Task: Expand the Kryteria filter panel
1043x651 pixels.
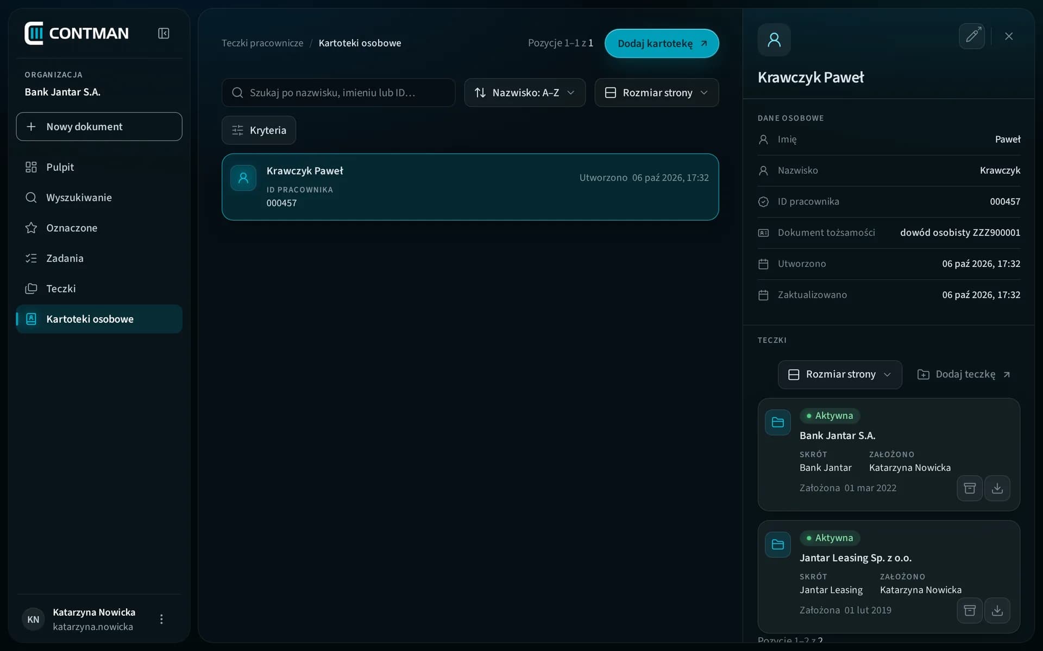Action: point(259,130)
